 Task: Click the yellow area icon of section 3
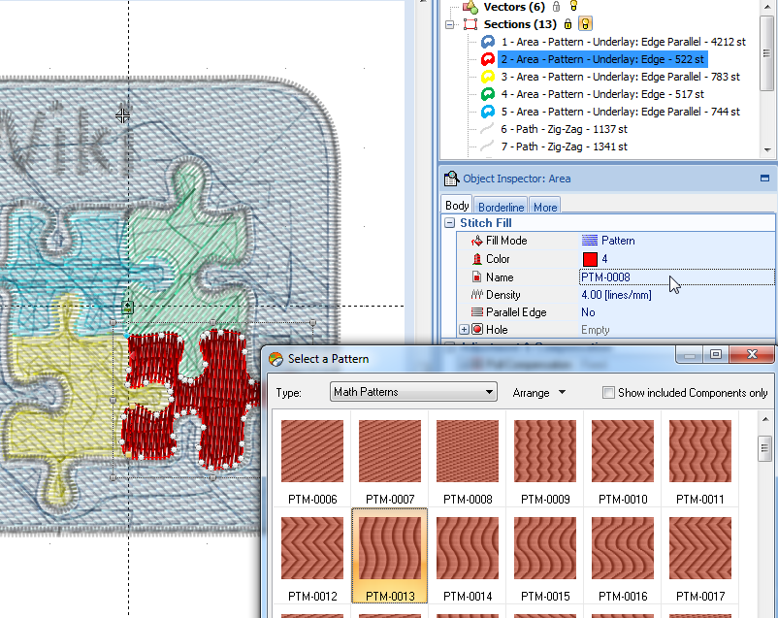click(x=488, y=78)
